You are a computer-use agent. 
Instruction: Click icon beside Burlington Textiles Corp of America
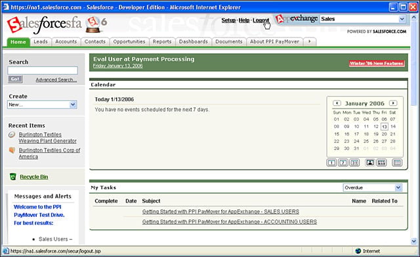[12, 151]
